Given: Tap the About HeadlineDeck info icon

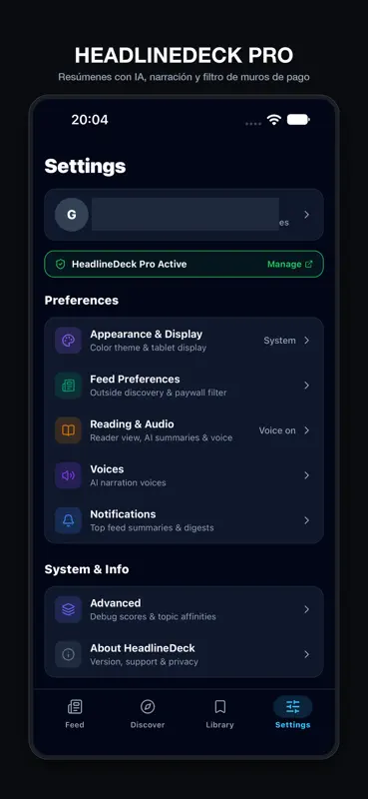Looking at the screenshot, I should (68, 654).
